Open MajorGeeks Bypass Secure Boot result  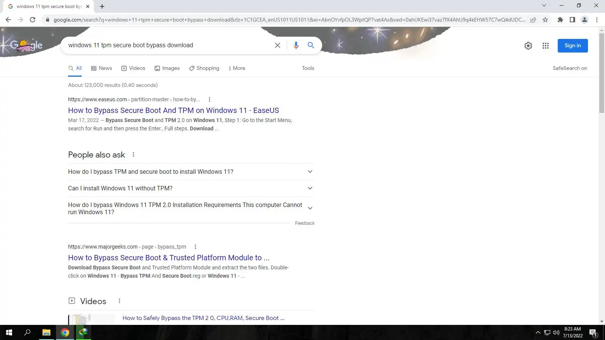click(x=169, y=258)
